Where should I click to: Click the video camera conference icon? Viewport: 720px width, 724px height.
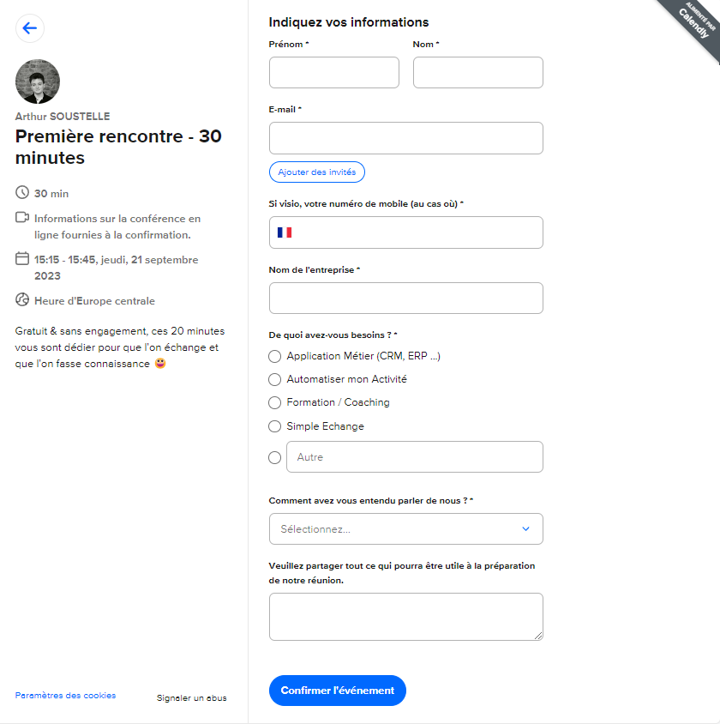(22, 218)
